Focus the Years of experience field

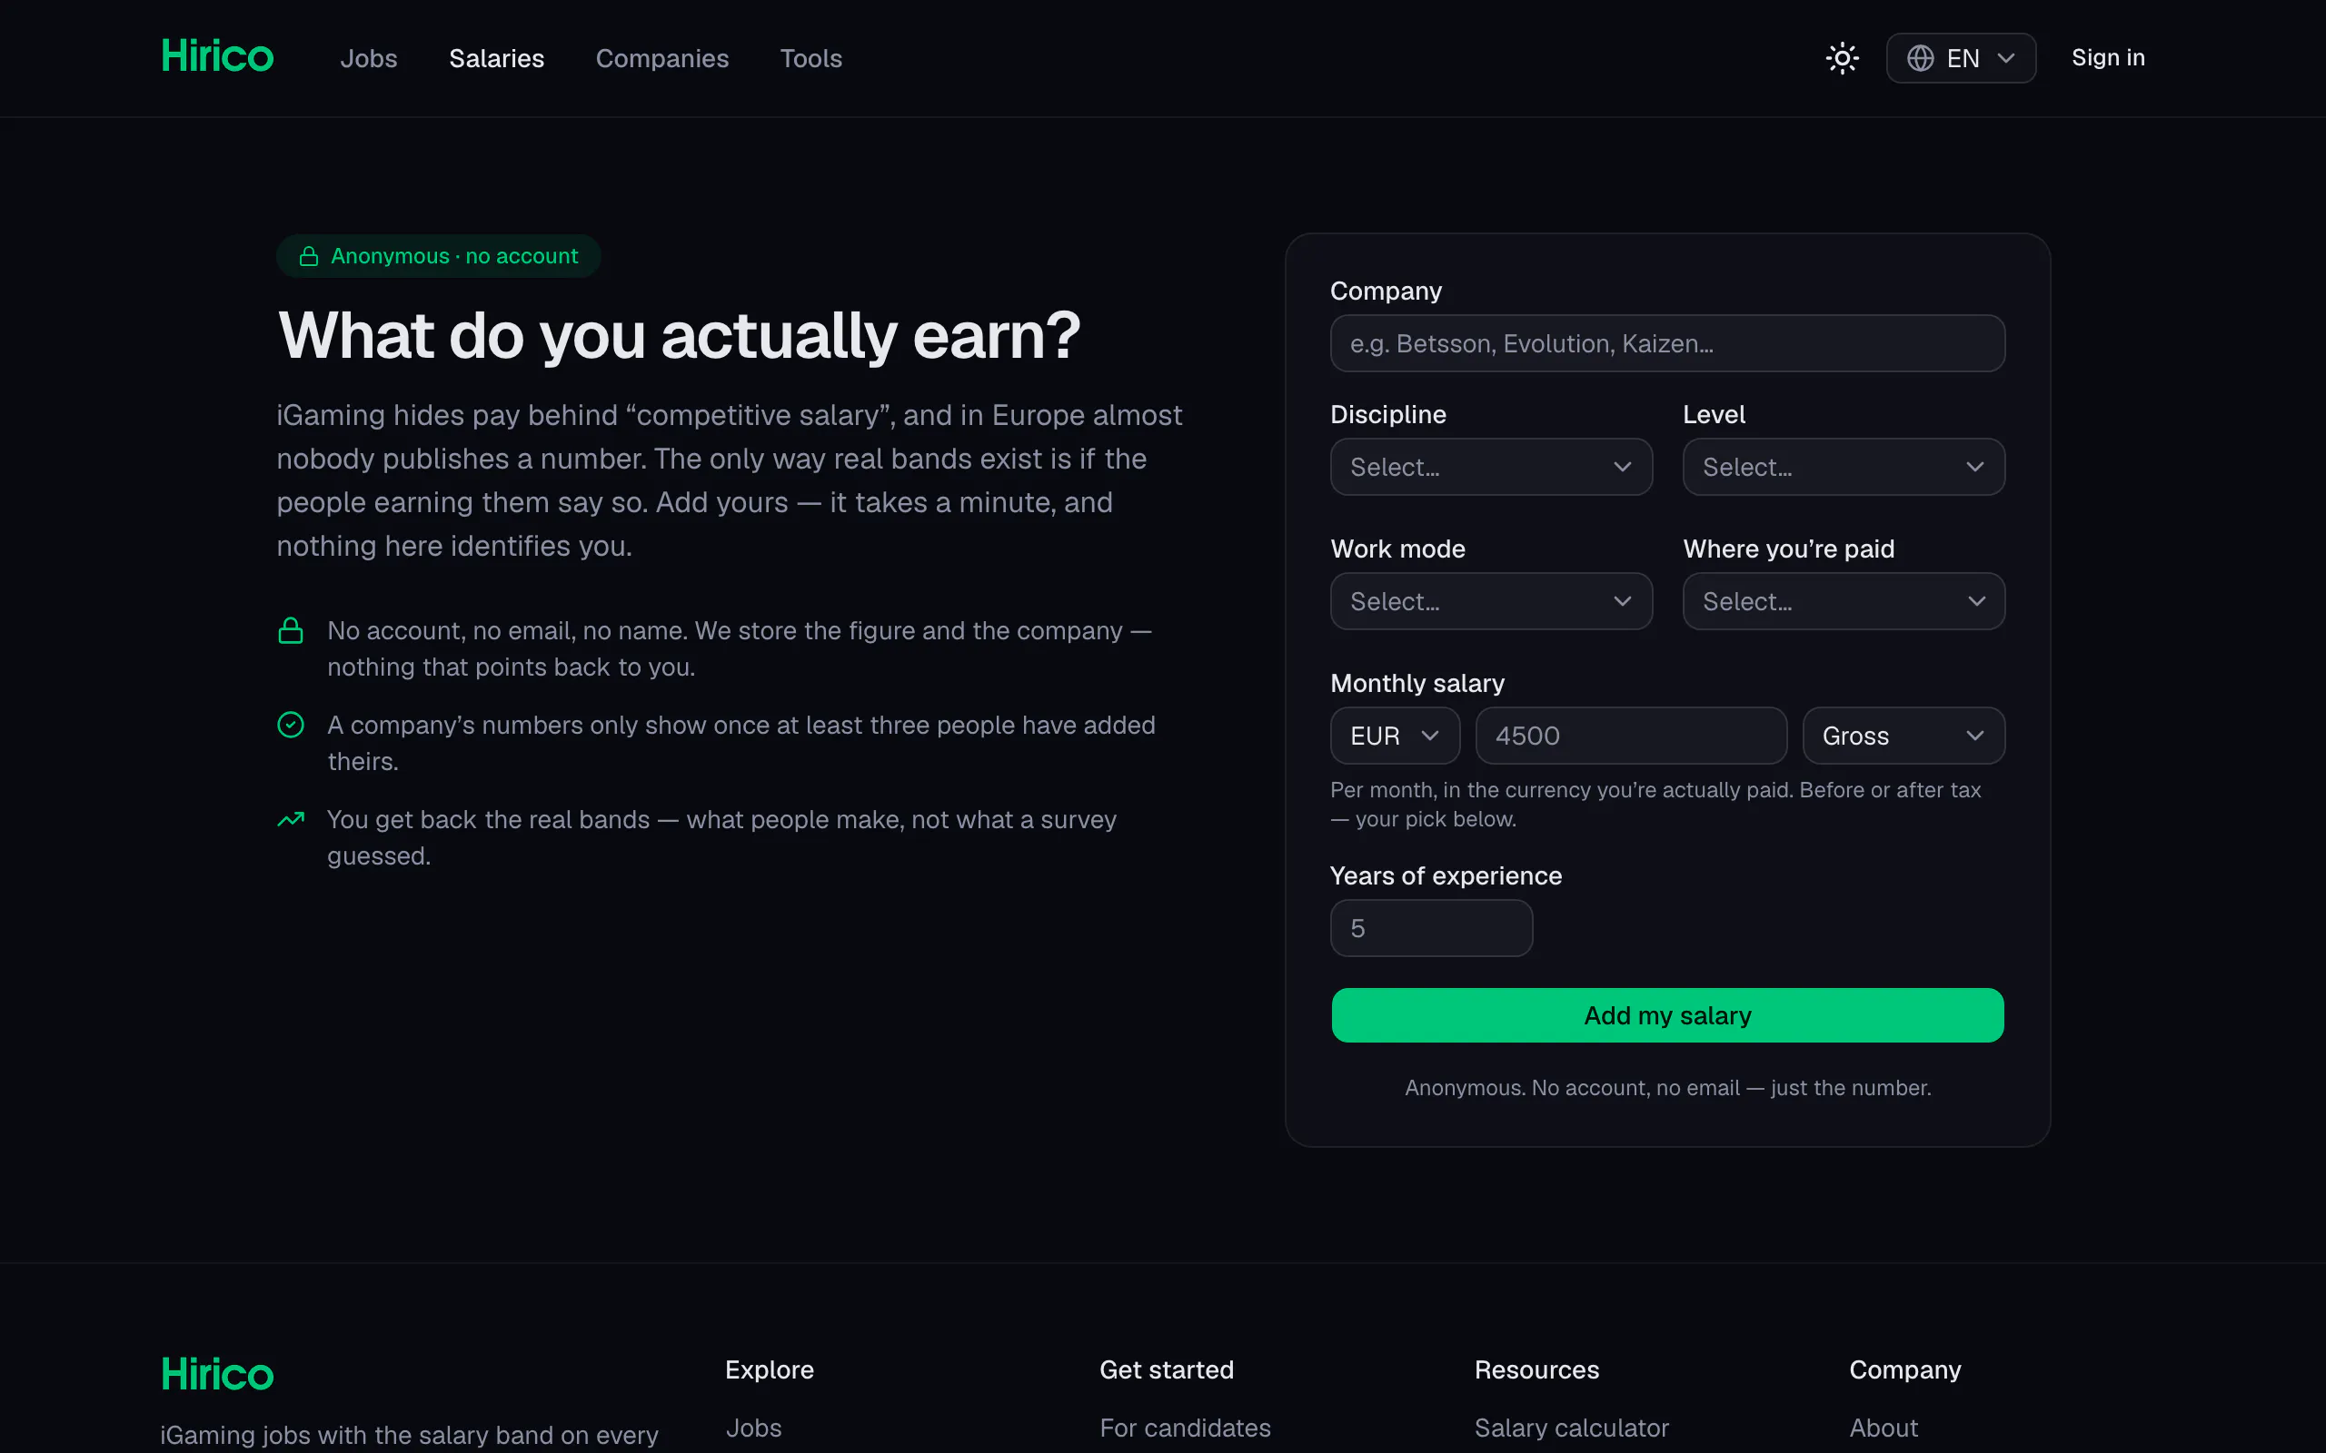(x=1431, y=928)
